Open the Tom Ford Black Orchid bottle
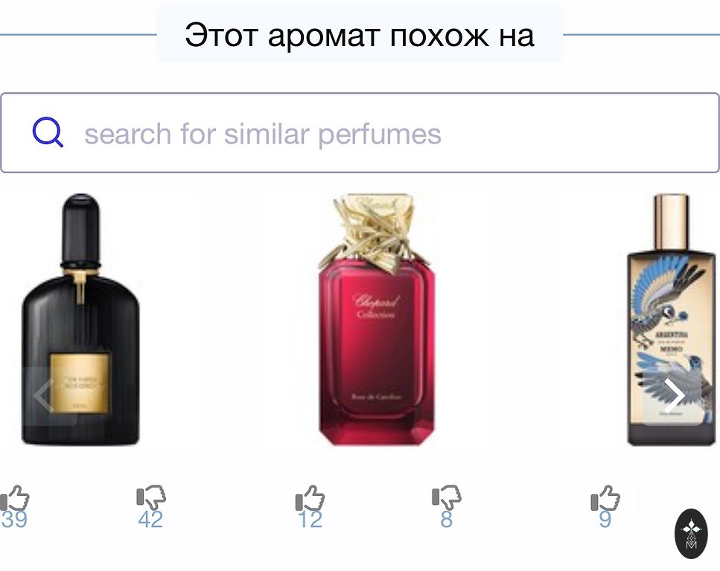Image resolution: width=720 pixels, height=571 pixels. (81, 319)
